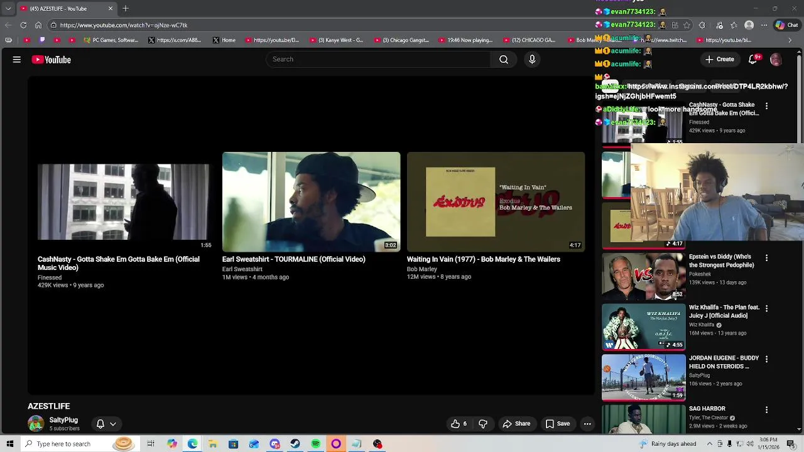This screenshot has height=452, width=804.
Task: Open Steam from the taskbar
Action: coord(295,444)
